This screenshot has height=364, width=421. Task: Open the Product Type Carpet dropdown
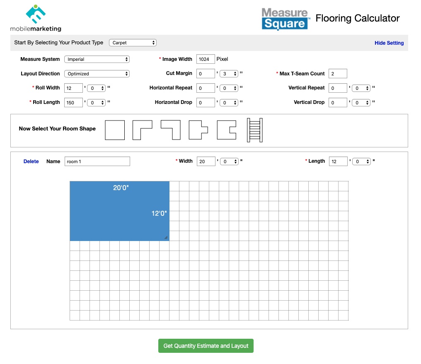[x=133, y=43]
